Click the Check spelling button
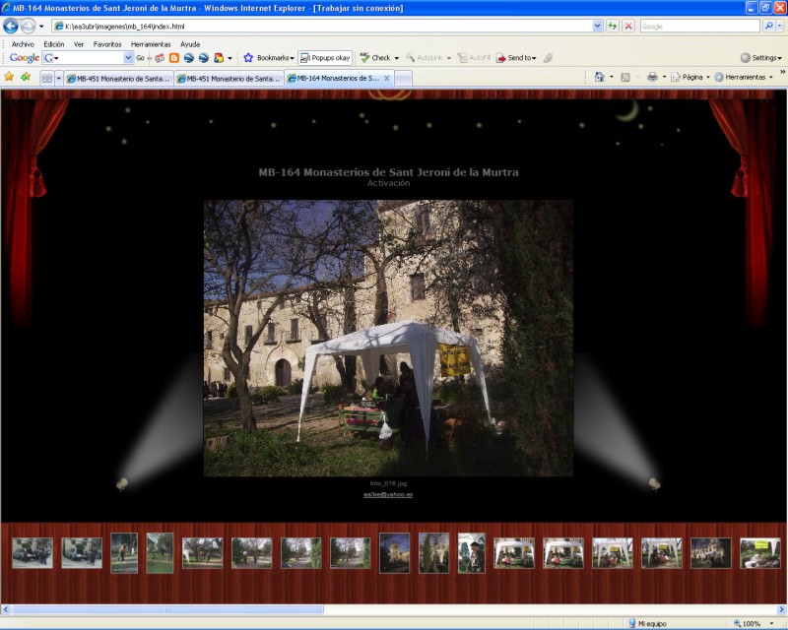 [x=375, y=58]
